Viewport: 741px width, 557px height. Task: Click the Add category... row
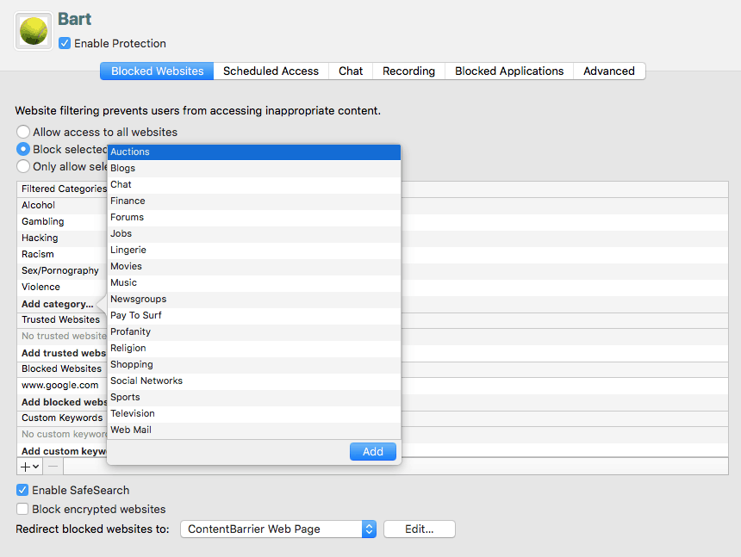pos(58,304)
